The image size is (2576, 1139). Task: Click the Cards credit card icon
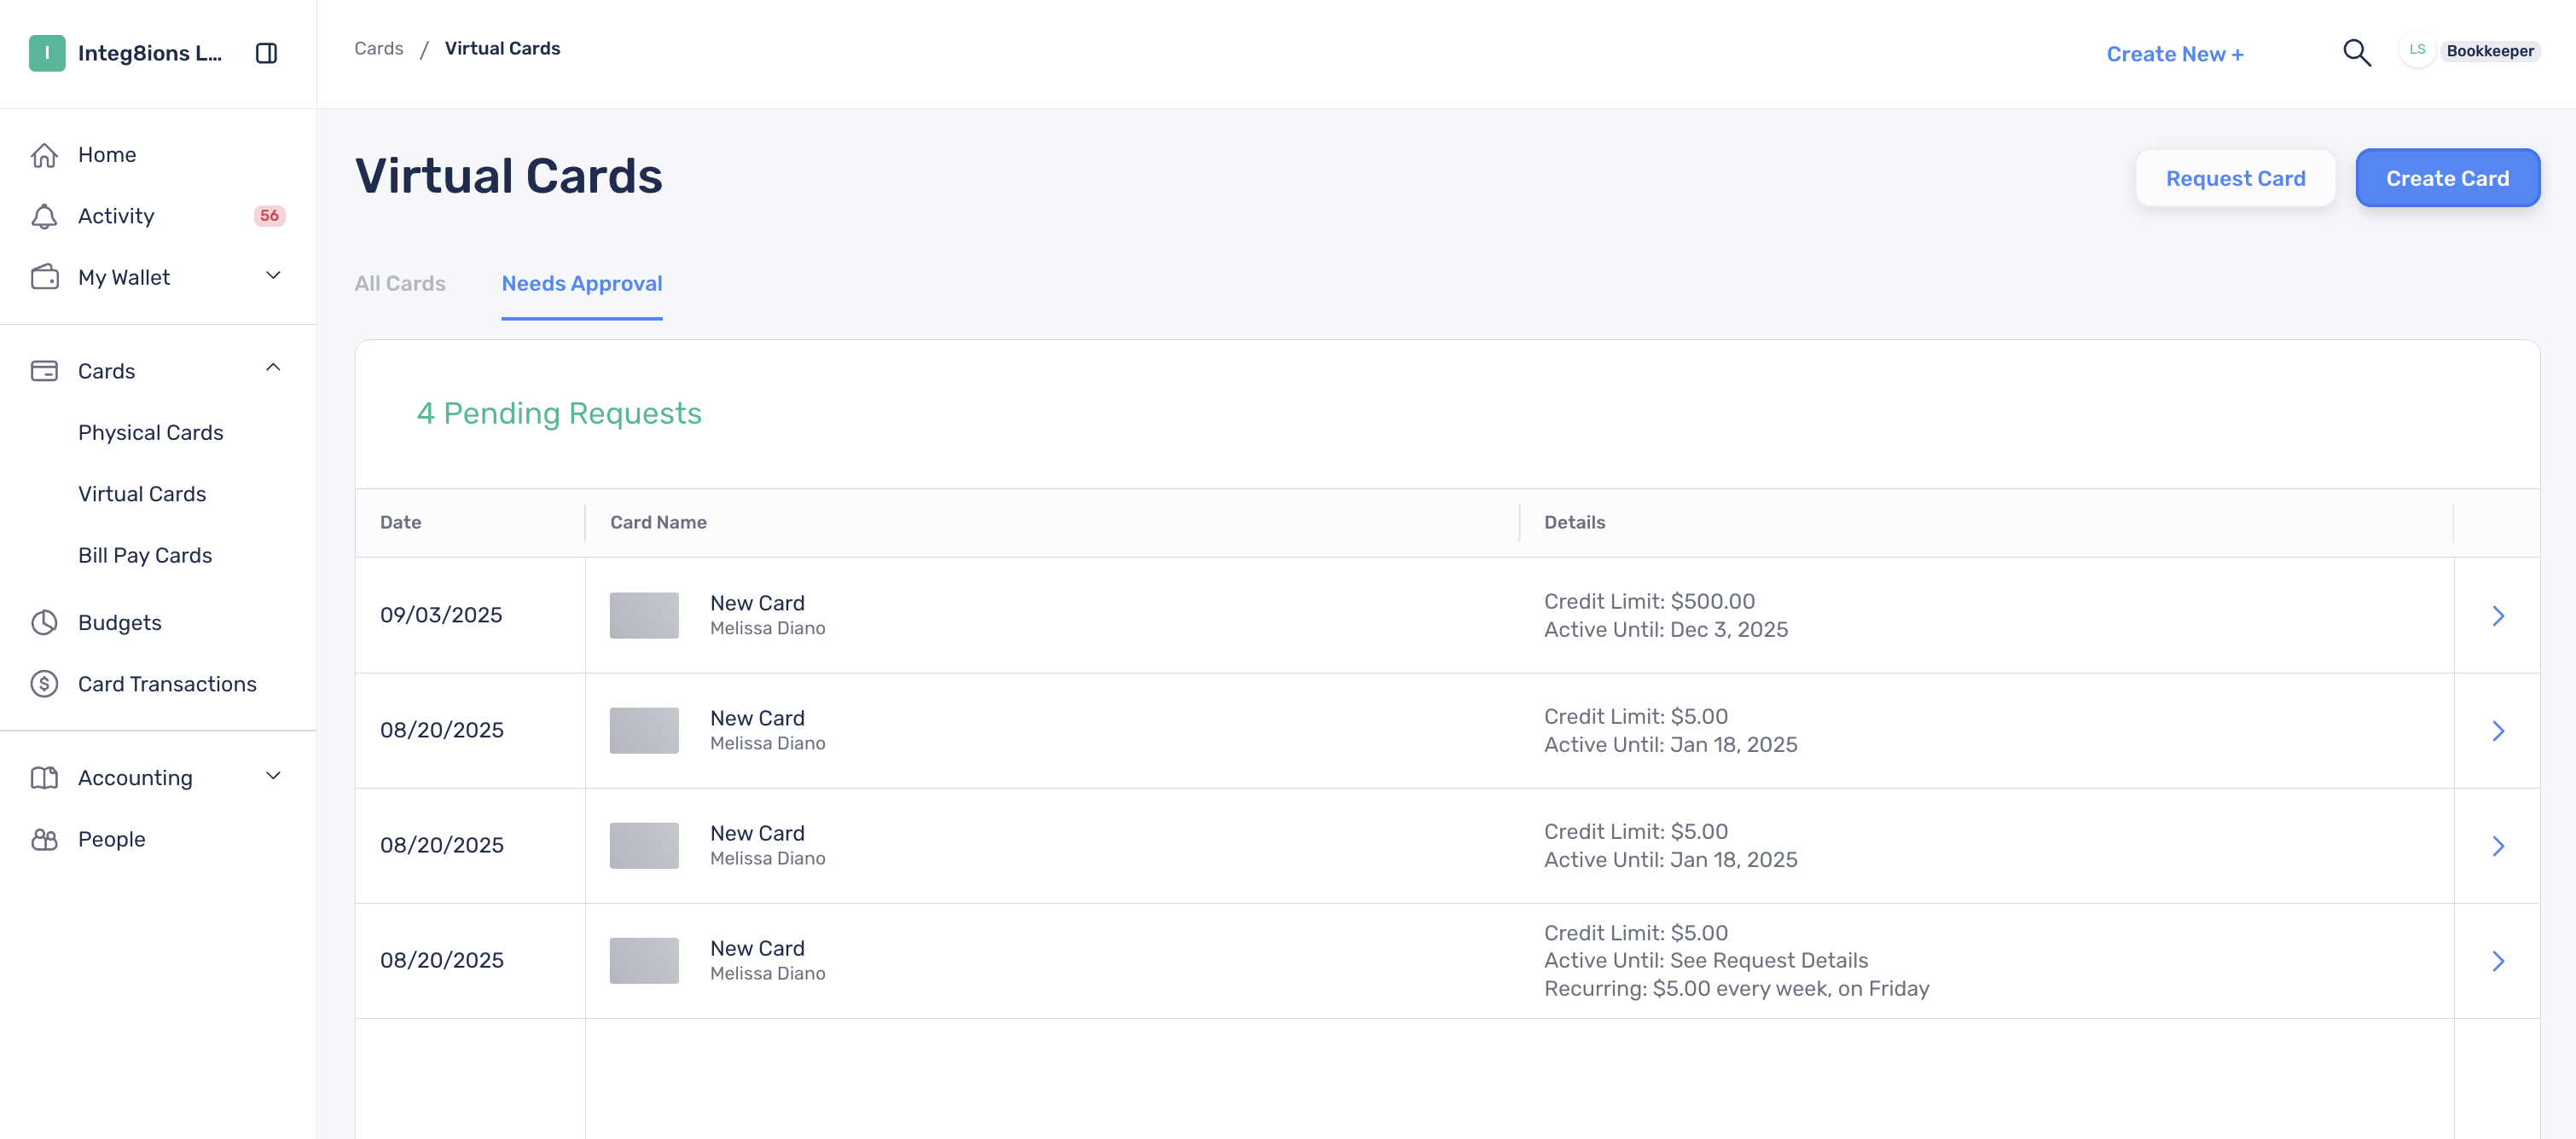44,371
